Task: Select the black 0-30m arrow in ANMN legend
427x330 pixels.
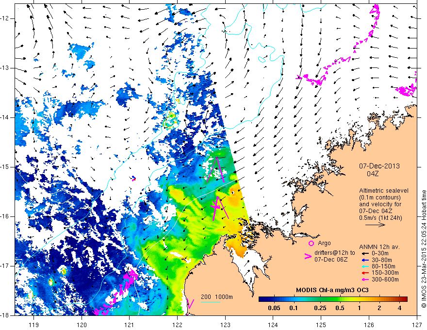Action: [365, 253]
